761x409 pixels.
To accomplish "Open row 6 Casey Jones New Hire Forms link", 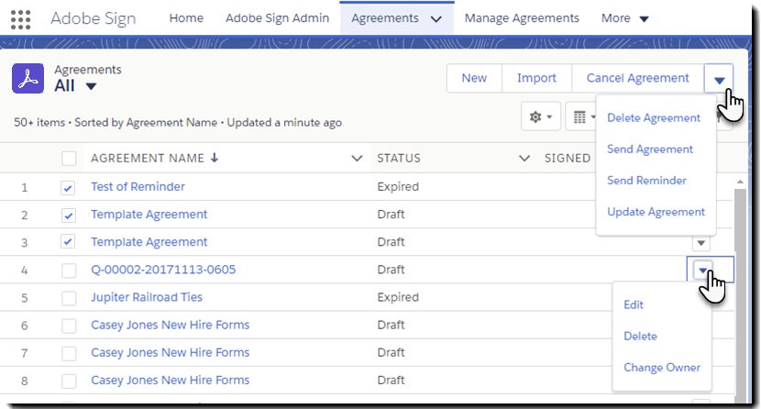I will [x=170, y=325].
